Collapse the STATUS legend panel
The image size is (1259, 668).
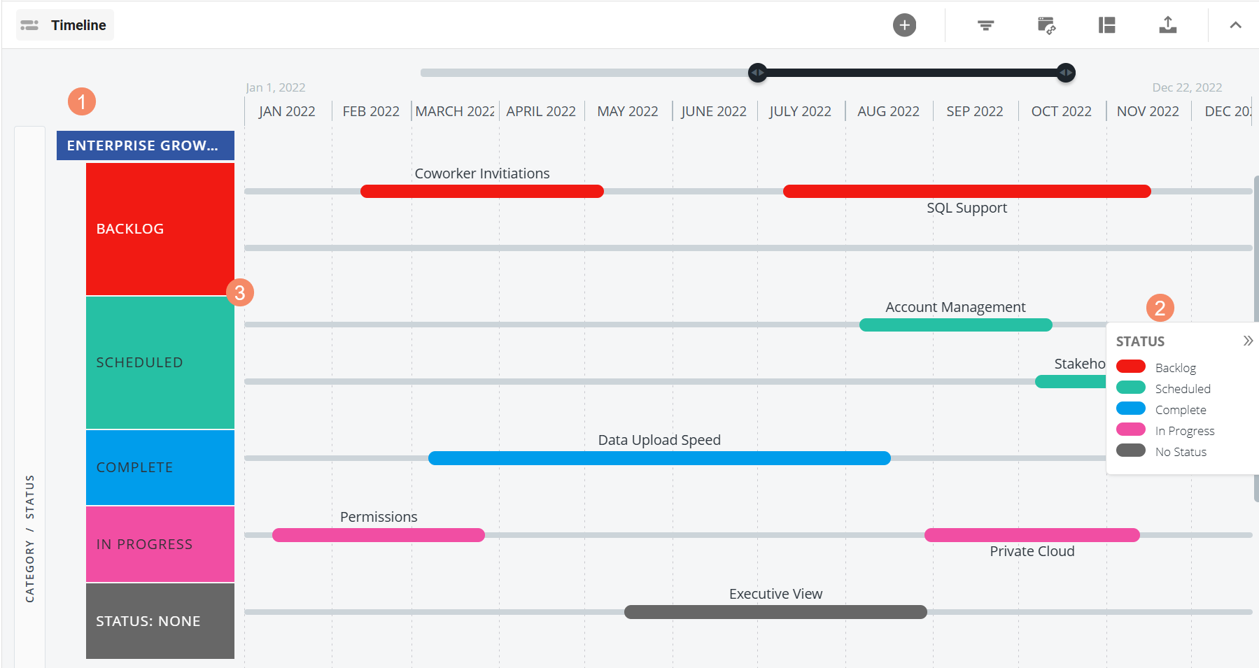click(1249, 341)
